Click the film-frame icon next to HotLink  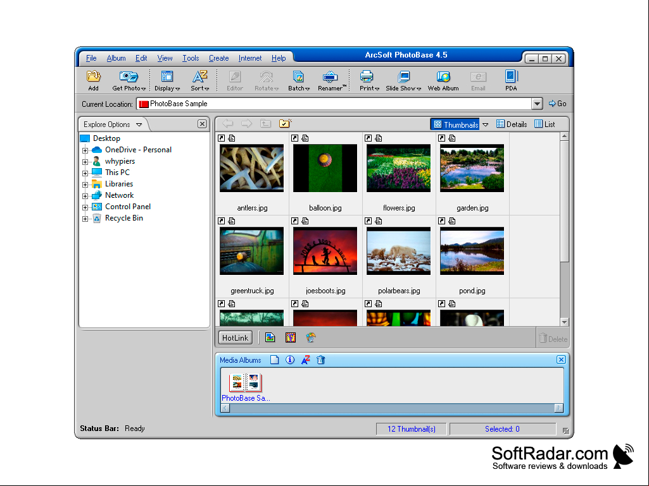[291, 337]
